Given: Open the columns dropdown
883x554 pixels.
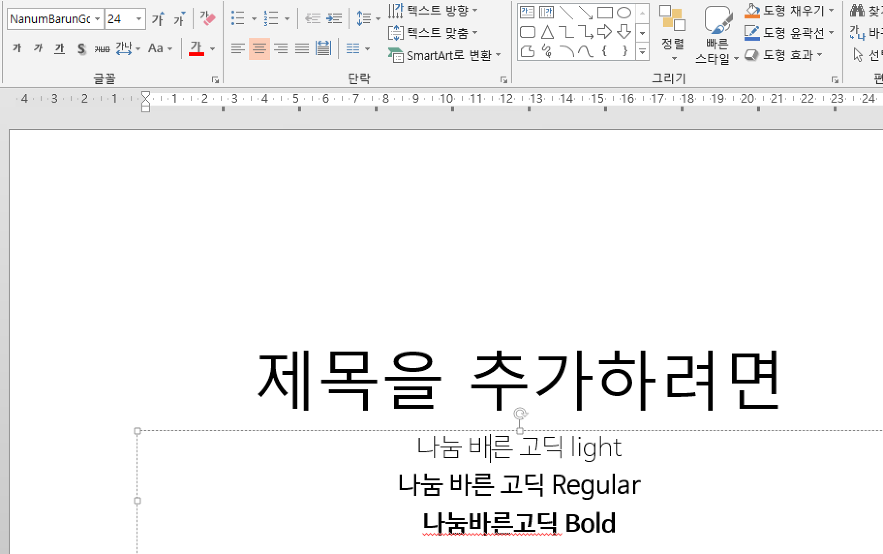Looking at the screenshot, I should click(x=358, y=48).
